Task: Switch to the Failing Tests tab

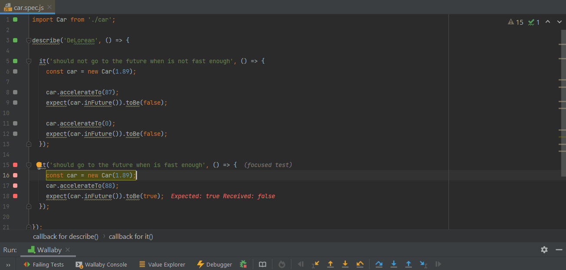Action: click(x=43, y=264)
